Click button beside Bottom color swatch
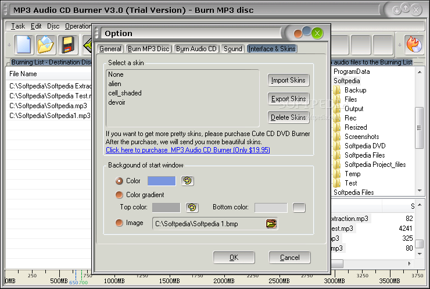This screenshot has height=289, width=430. pyautogui.click(x=299, y=208)
